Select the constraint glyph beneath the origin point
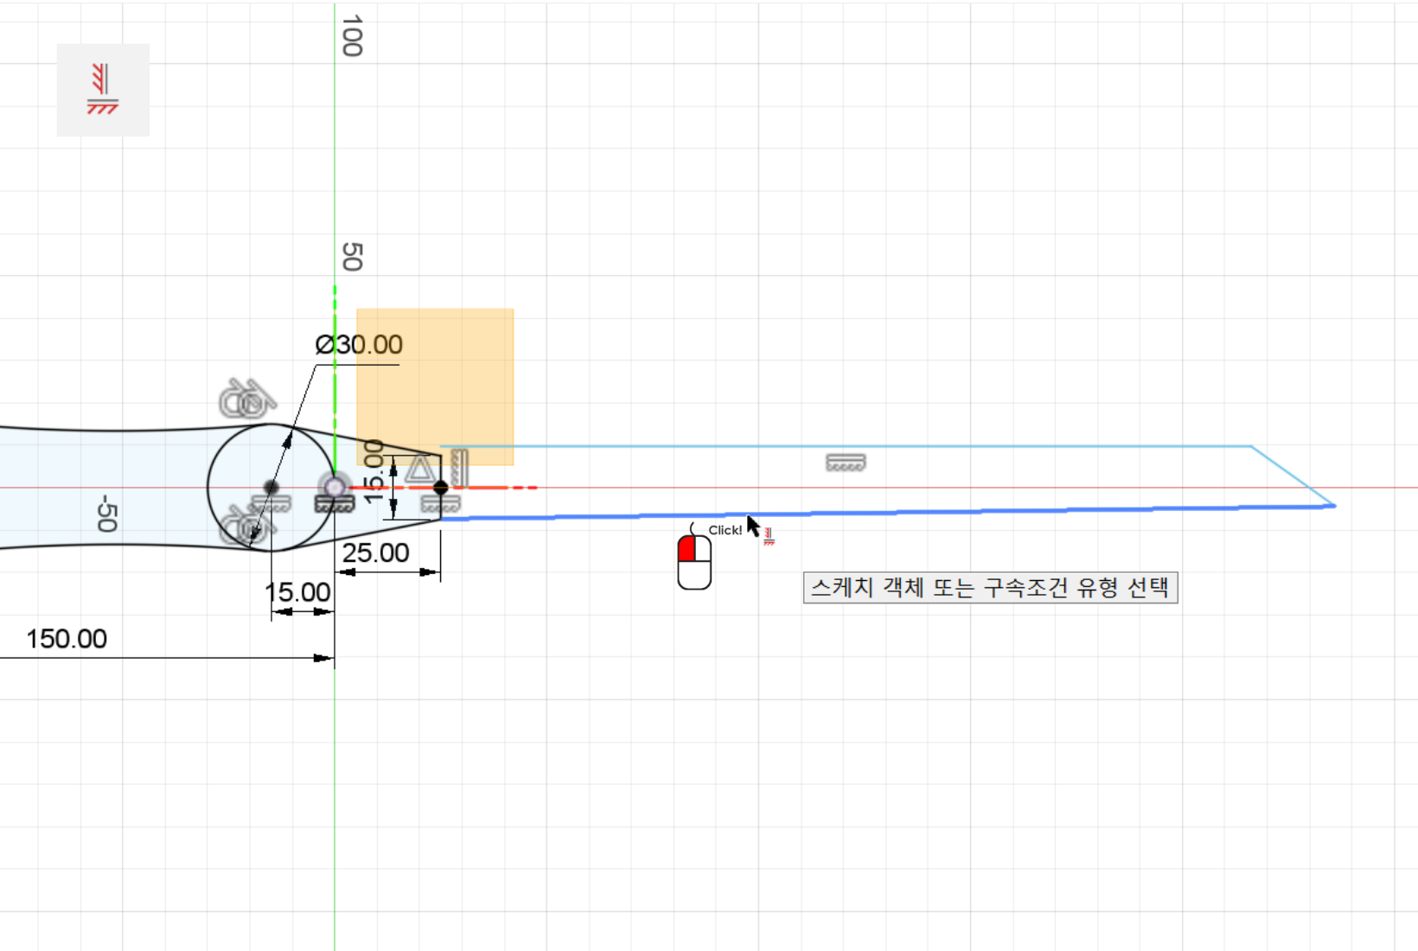The height and width of the screenshot is (951, 1418). [x=335, y=503]
